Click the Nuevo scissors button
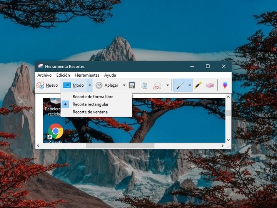The width and height of the screenshot is (277, 208). pyautogui.click(x=47, y=85)
